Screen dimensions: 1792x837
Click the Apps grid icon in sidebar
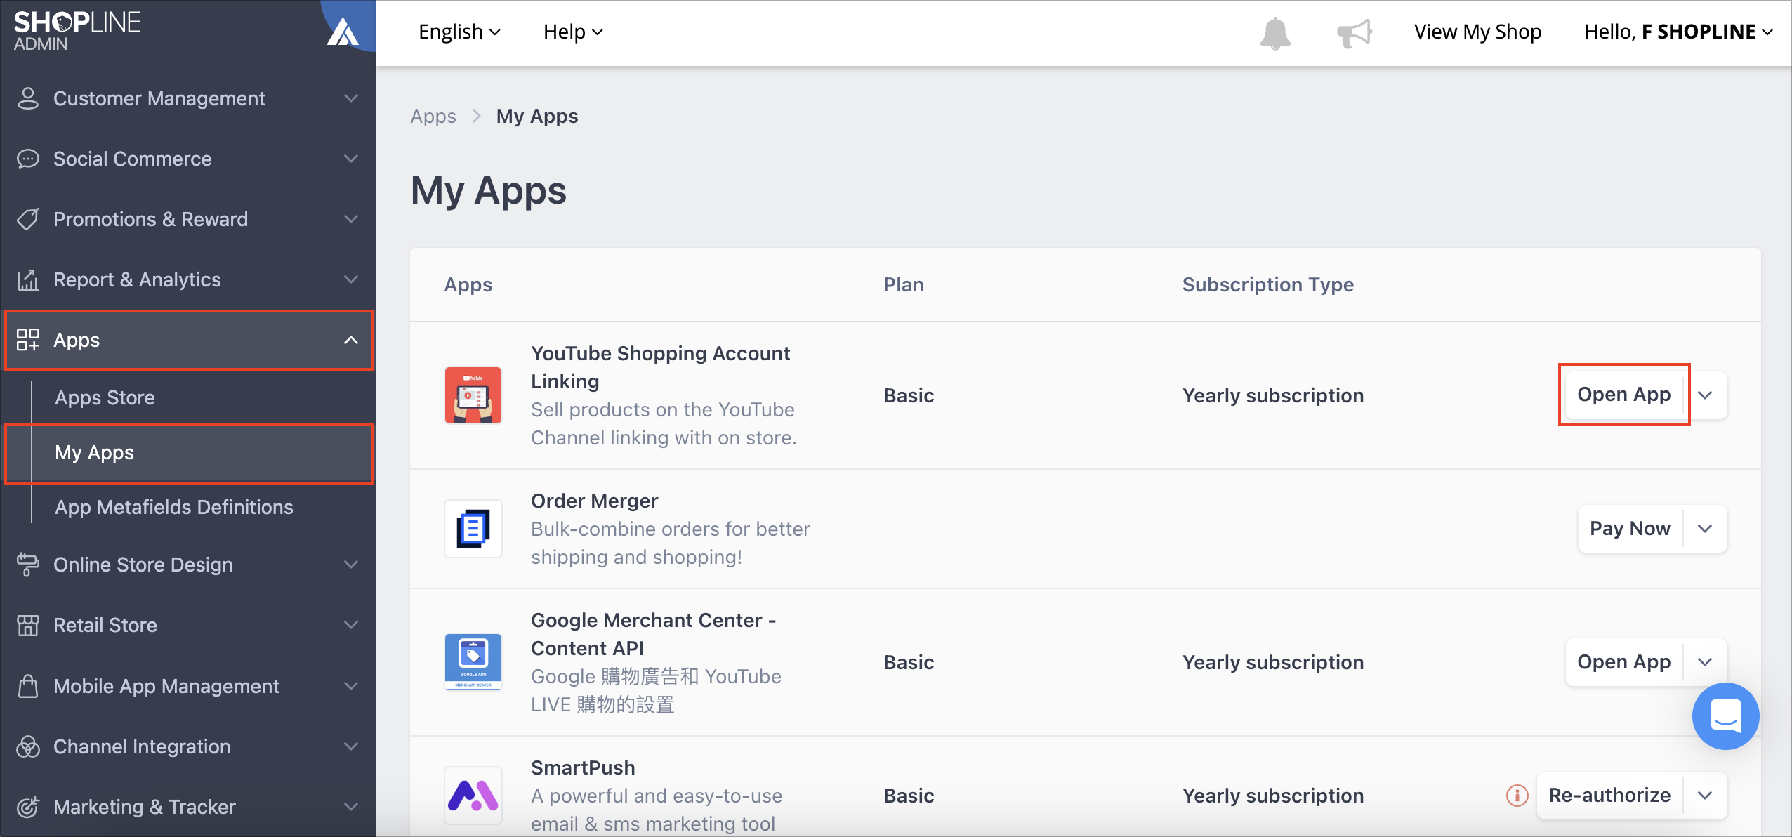click(28, 340)
